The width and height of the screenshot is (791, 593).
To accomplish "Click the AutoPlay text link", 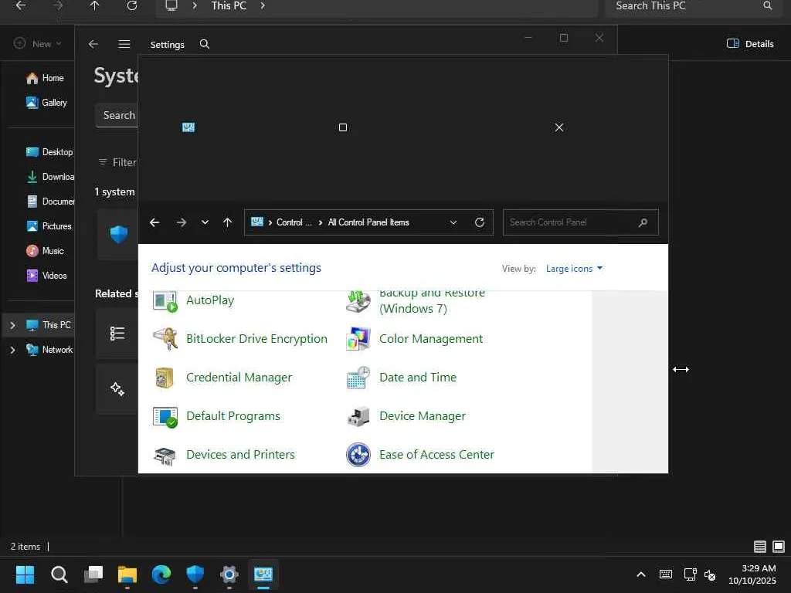I will click(x=210, y=300).
